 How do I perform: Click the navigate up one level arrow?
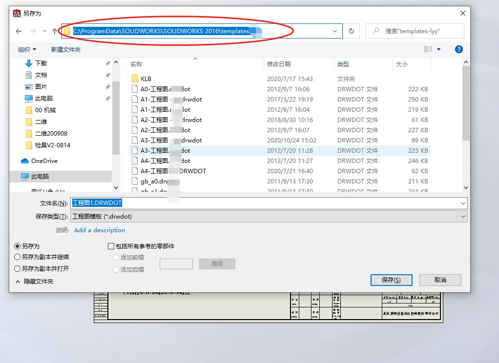[54, 31]
